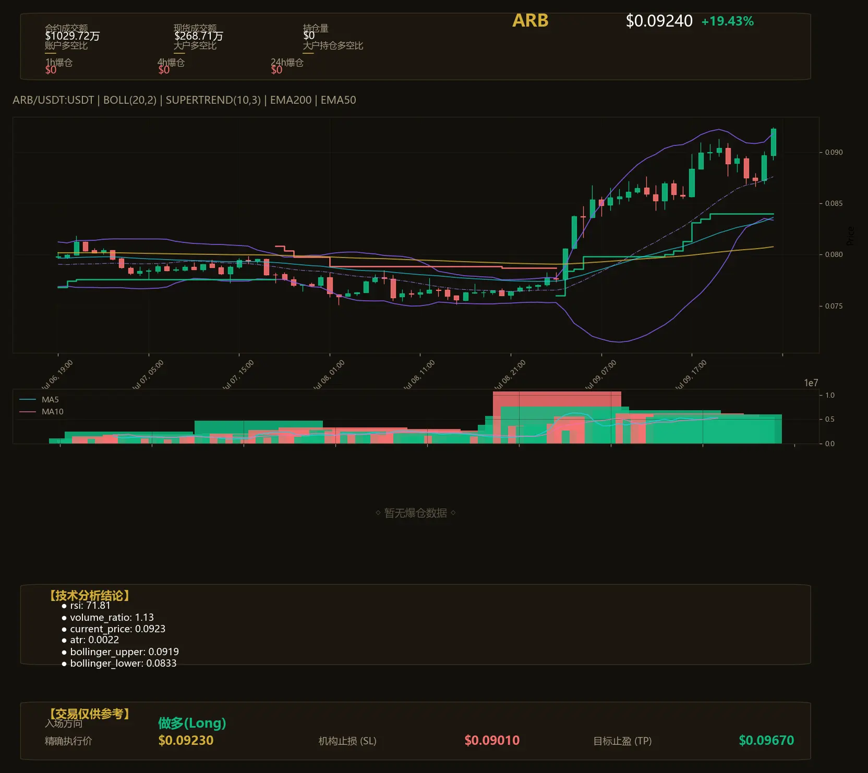Click the 大户持仓多空比 label

click(333, 46)
